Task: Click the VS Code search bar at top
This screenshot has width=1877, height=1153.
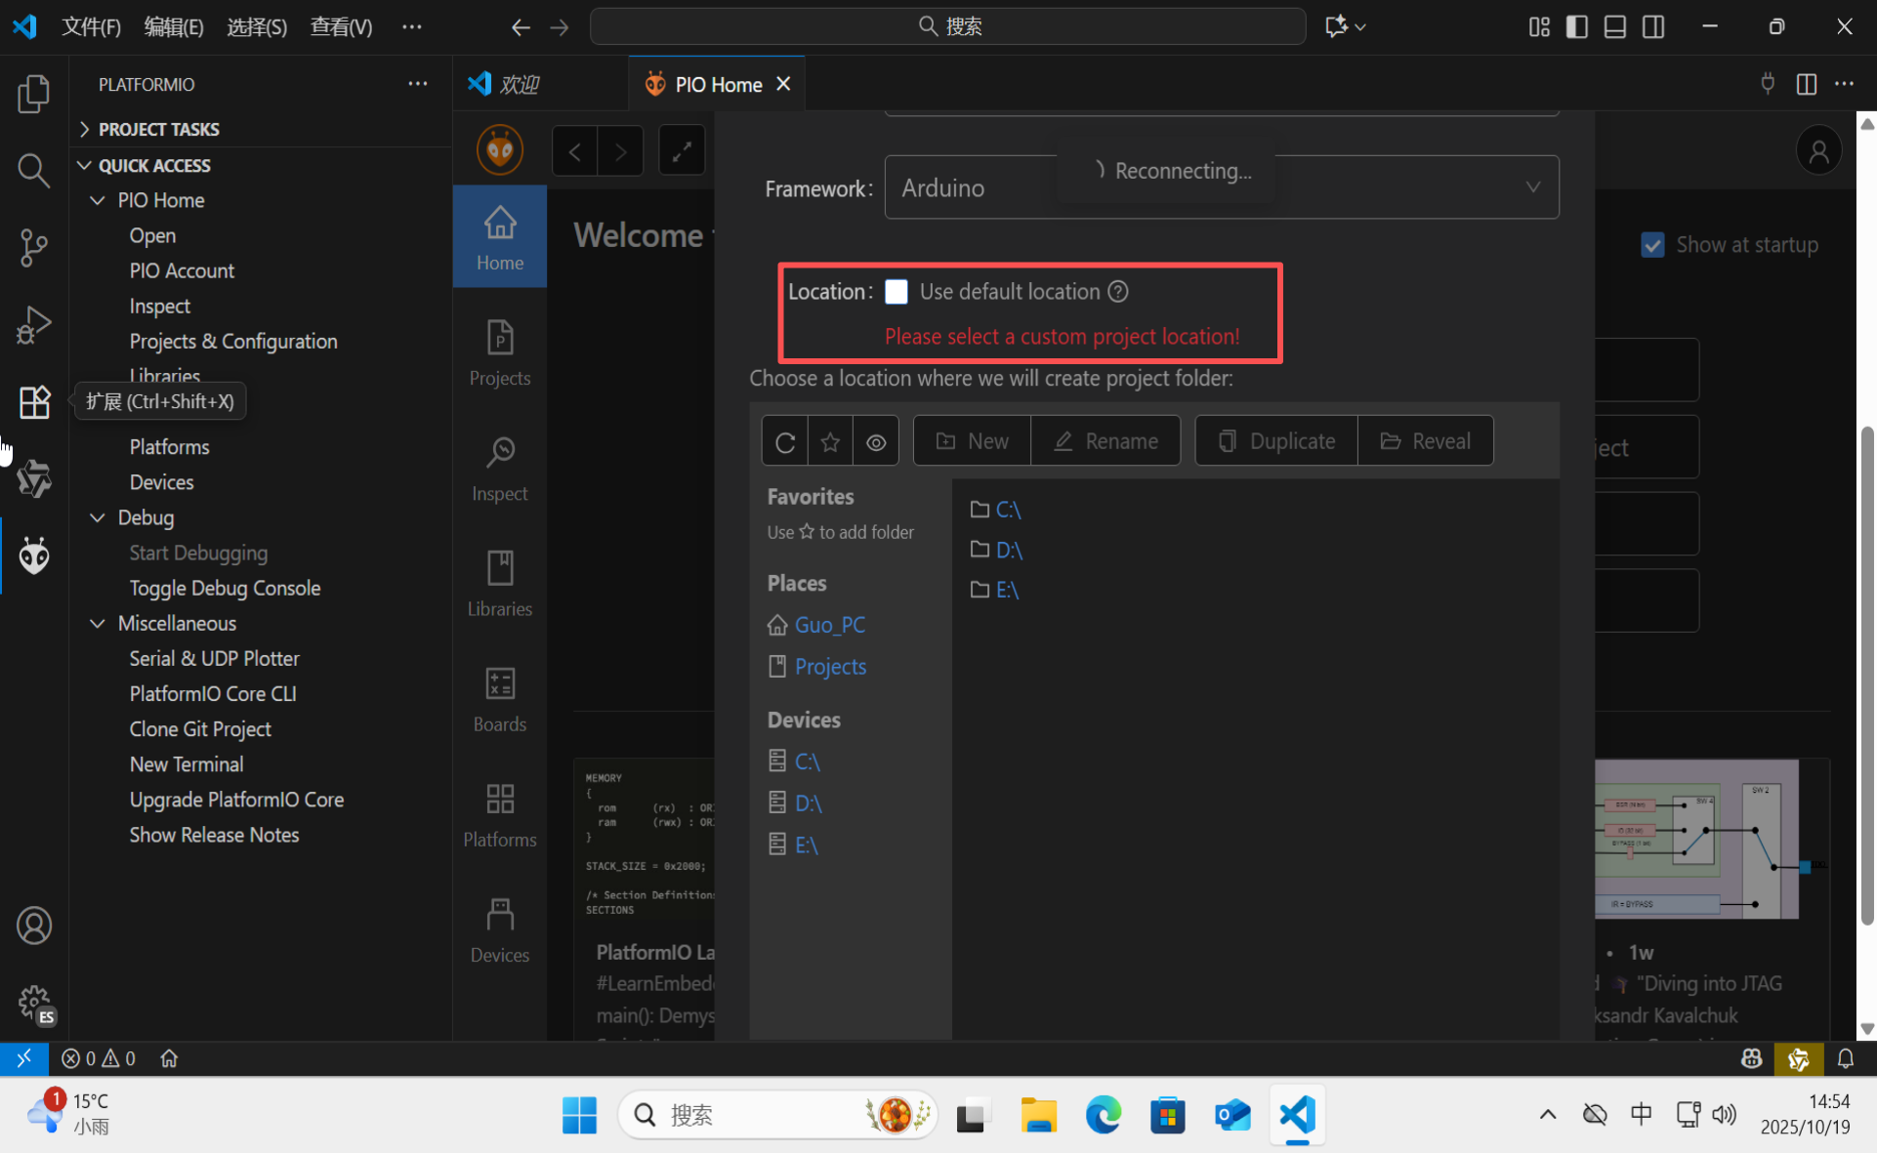Action: pos(947,26)
